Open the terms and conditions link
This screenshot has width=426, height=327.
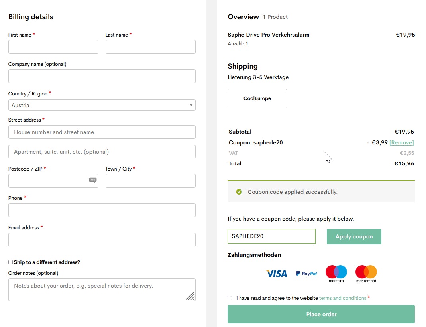pyautogui.click(x=342, y=298)
